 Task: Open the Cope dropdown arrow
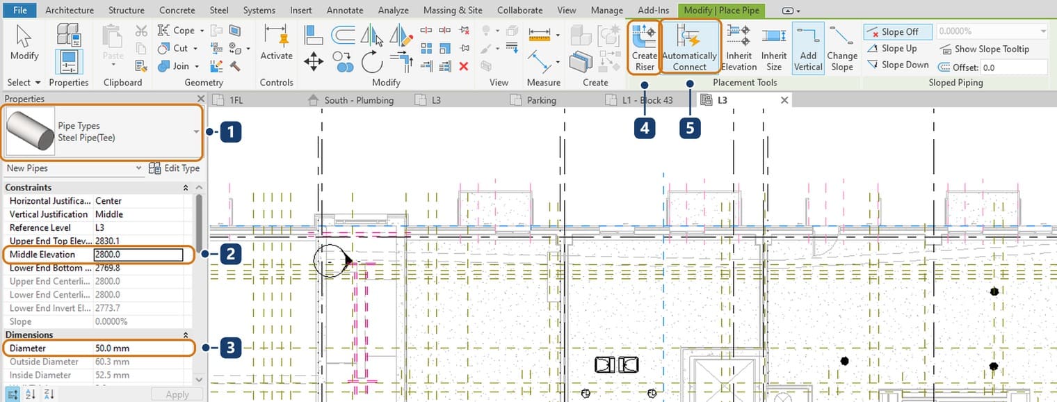pyautogui.click(x=202, y=31)
